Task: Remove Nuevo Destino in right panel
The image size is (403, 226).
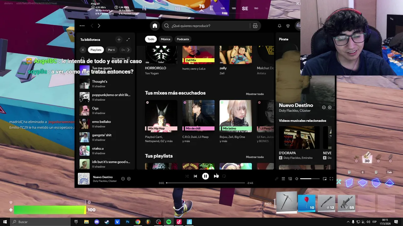Action: coord(324,107)
